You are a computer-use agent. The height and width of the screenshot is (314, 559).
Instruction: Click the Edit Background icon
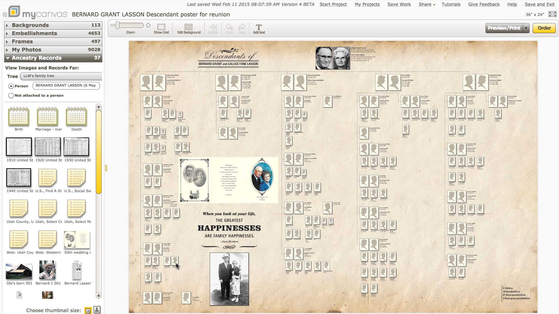(x=189, y=28)
